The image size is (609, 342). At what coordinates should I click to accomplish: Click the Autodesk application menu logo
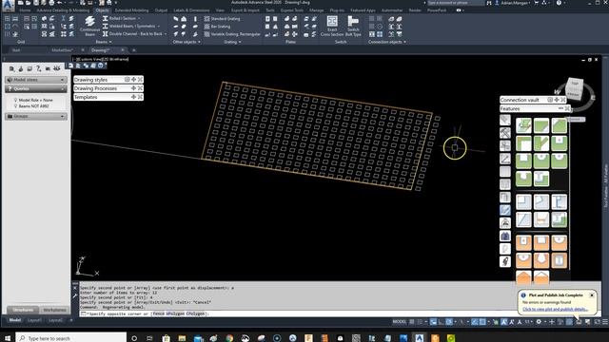tap(8, 5)
